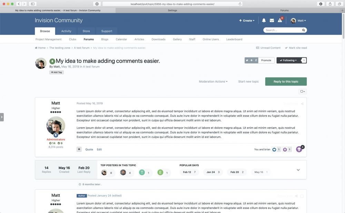Switch to the Activity tab
The height and width of the screenshot is (213, 345).
pyautogui.click(x=66, y=31)
